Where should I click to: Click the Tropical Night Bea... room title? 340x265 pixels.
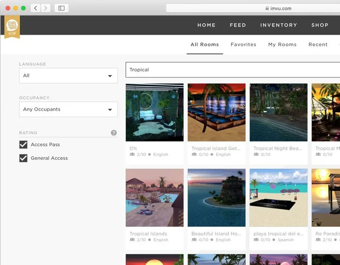pyautogui.click(x=278, y=148)
